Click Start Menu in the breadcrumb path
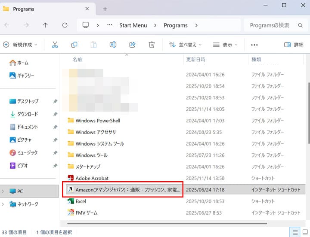The height and width of the screenshot is (237, 310). tap(133, 25)
